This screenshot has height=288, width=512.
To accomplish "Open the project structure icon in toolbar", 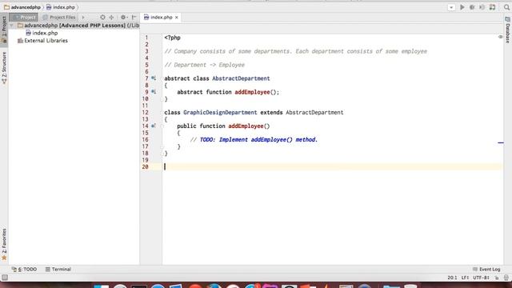I will (493, 7).
